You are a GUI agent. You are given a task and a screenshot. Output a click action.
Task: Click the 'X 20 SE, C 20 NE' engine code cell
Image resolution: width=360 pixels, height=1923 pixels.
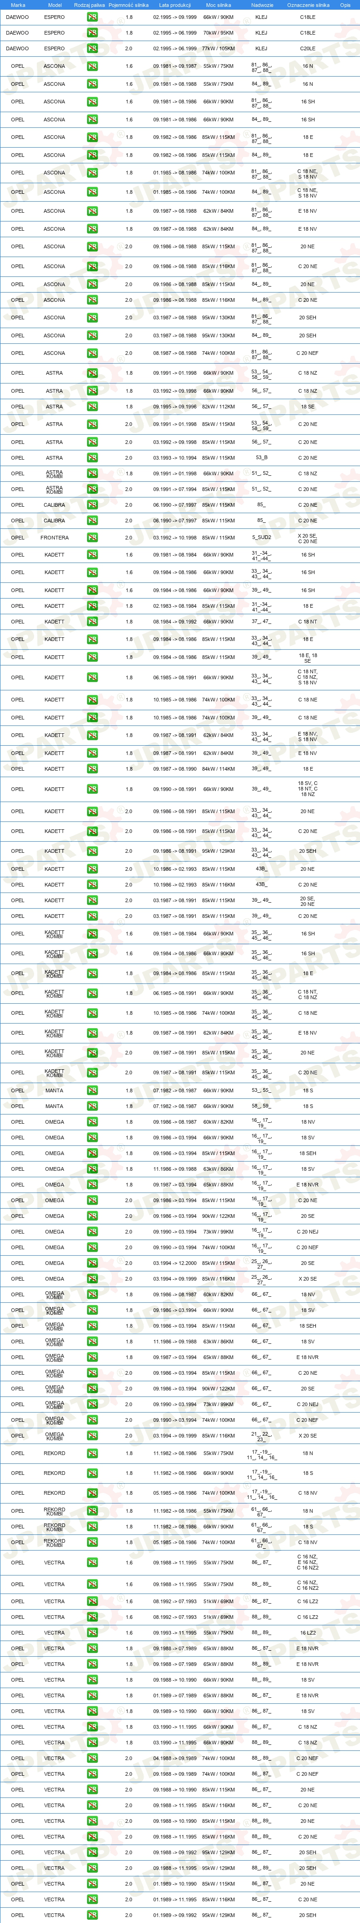[308, 538]
